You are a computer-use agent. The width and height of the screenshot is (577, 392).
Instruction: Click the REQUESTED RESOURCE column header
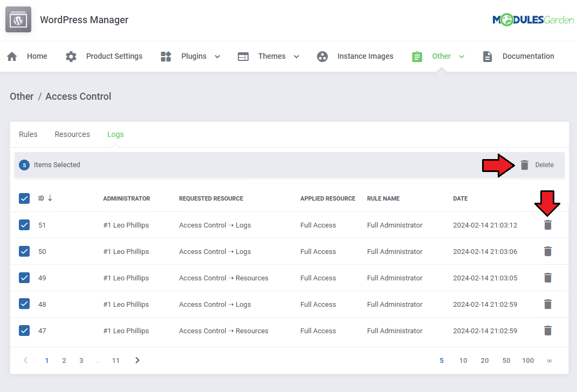coord(211,198)
